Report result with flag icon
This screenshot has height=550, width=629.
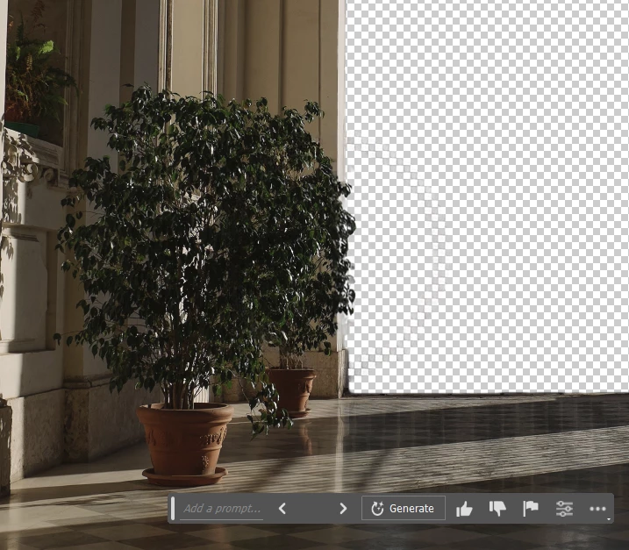(531, 509)
